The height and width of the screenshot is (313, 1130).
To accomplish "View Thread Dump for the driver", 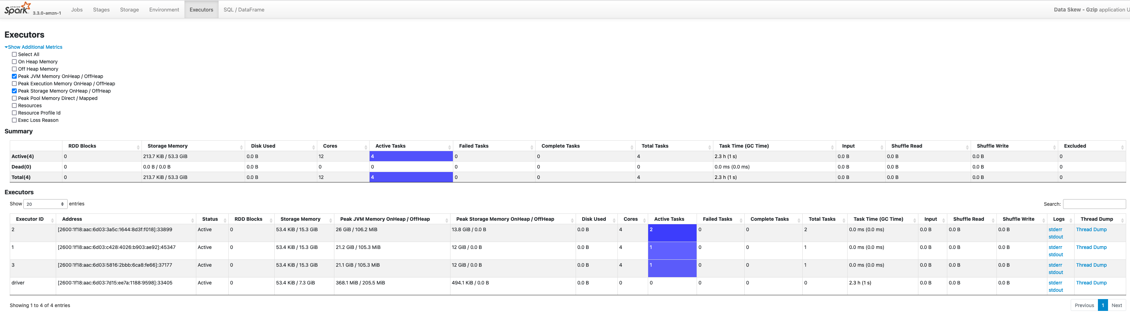I will [1091, 283].
